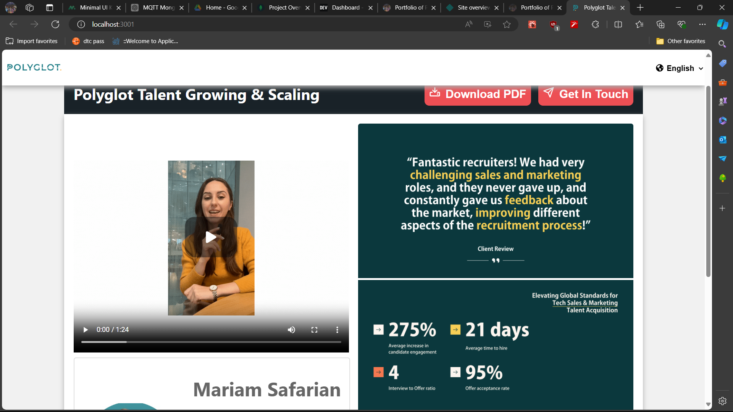The height and width of the screenshot is (412, 733).
Task: Click the Get In Touch button
Action: coord(586,94)
